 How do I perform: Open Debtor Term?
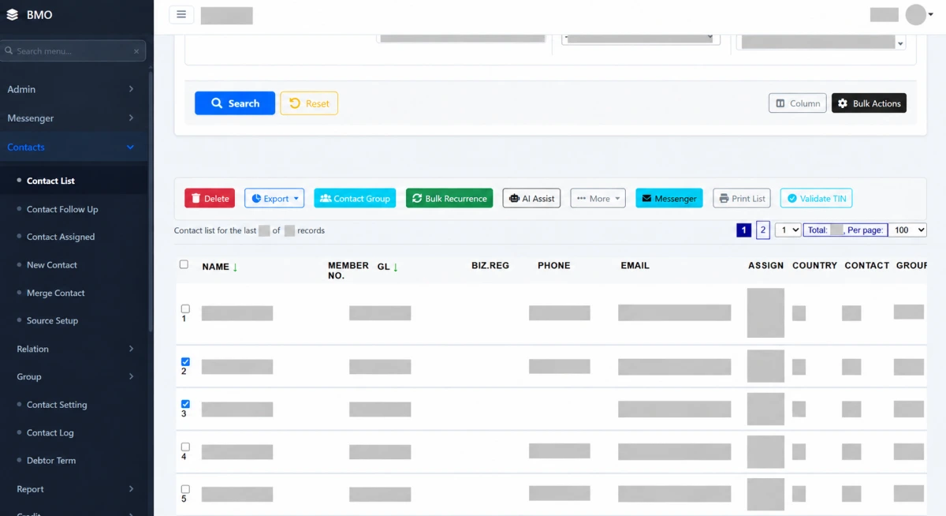(x=51, y=461)
